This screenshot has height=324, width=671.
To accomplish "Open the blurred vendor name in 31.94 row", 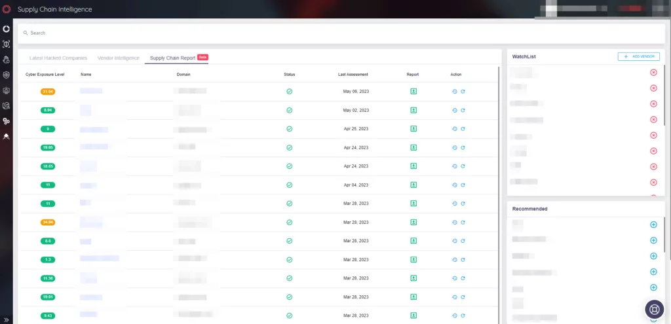I will coord(91,90).
